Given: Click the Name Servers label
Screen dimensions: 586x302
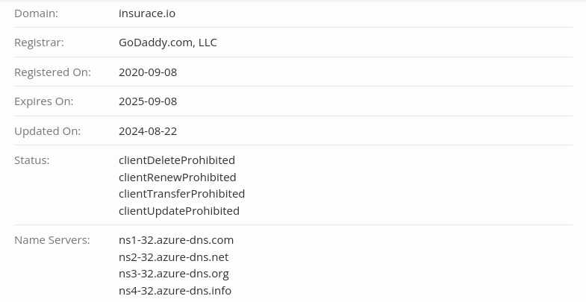Looking at the screenshot, I should 52,240.
